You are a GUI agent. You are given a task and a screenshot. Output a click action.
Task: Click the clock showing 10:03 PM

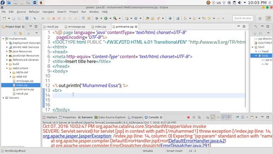[257, 3]
